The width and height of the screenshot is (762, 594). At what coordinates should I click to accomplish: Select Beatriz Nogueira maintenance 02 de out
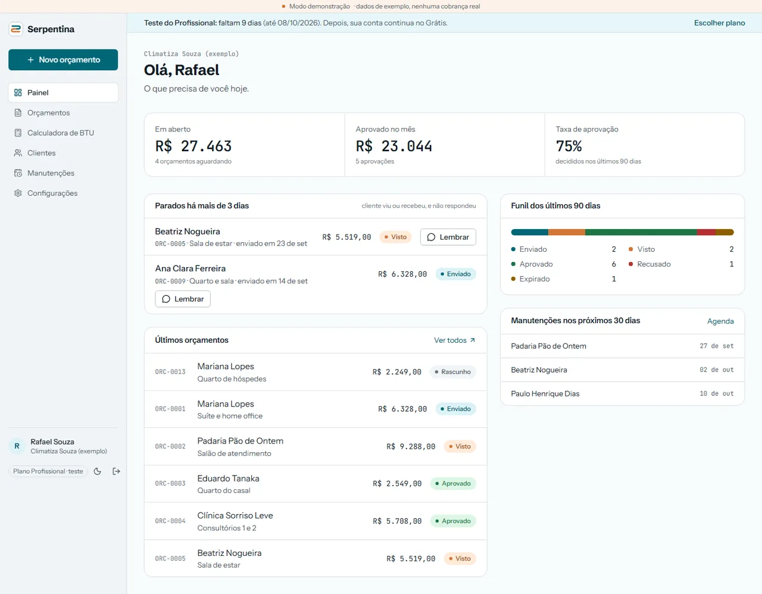[623, 370]
